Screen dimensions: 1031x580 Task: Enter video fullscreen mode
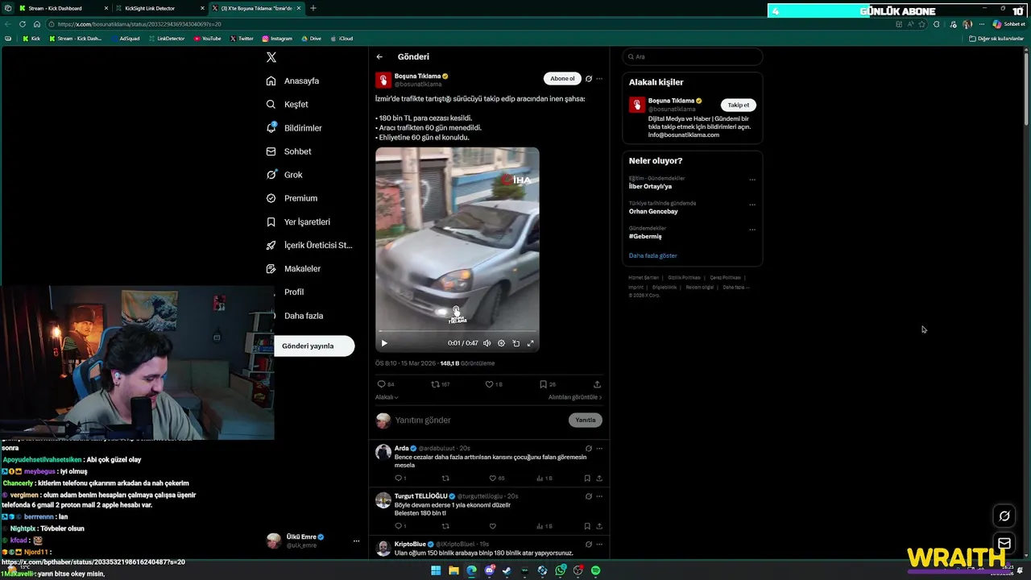[531, 343]
